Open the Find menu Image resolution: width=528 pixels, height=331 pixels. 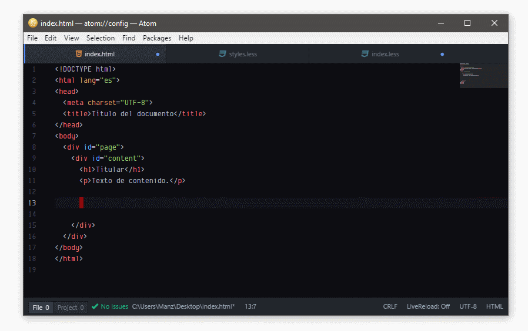point(129,38)
